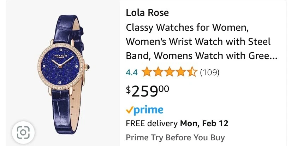The height and width of the screenshot is (146, 291).
Task: Click the Mon, Feb 12 delivery date
Action: pos(204,123)
